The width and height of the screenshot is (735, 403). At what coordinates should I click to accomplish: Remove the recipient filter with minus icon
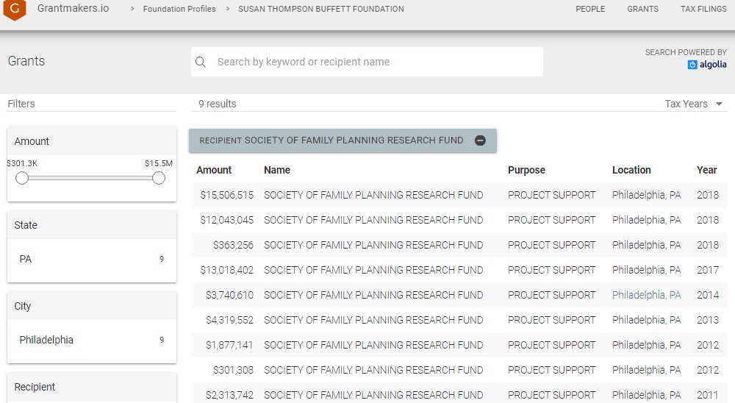480,140
